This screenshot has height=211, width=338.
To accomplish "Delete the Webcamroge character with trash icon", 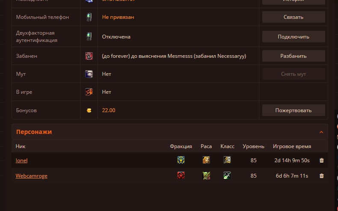I will point(321,176).
